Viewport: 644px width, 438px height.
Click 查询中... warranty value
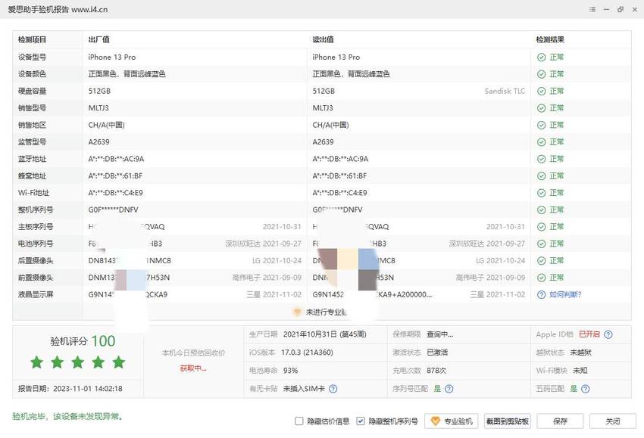pyautogui.click(x=439, y=334)
